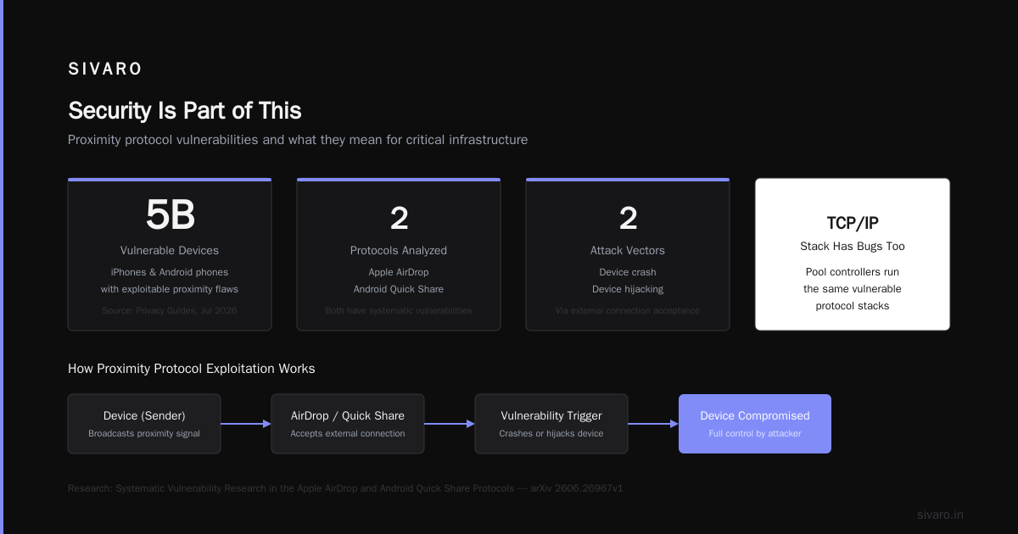Click the highlighted 'Device Compromised' box

(x=755, y=424)
